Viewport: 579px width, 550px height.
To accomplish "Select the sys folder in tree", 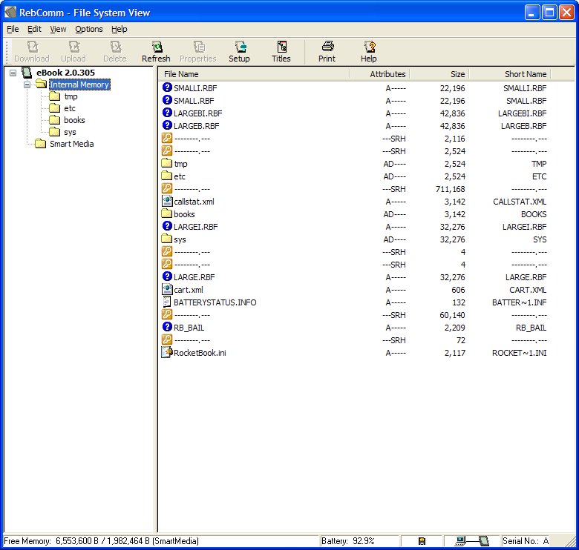I will pyautogui.click(x=70, y=132).
